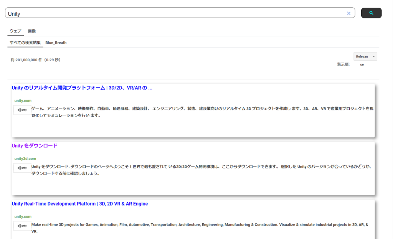Click the Unity logo thumbnail in the first result
The height and width of the screenshot is (239, 393).
[x=22, y=110]
